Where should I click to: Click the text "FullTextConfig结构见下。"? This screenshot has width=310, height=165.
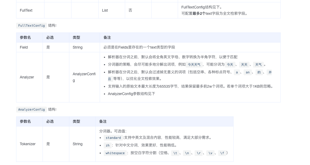click(x=202, y=7)
